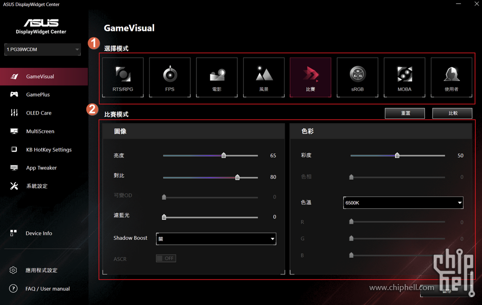Open the FAQ / User manual link
Viewport: 482px width, 305px height.
coord(48,289)
